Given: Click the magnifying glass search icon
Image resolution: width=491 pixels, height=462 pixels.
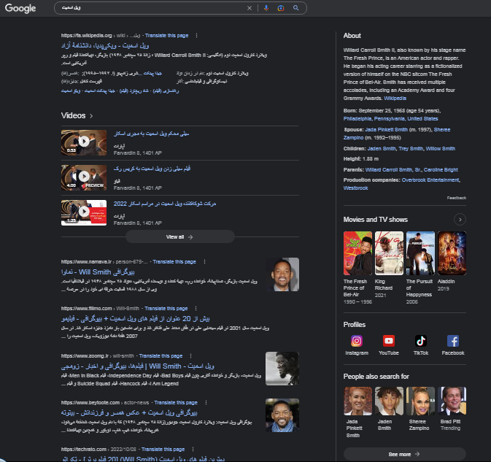Looking at the screenshot, I should [296, 8].
